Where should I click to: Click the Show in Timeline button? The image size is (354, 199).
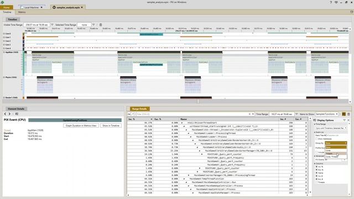111,125
